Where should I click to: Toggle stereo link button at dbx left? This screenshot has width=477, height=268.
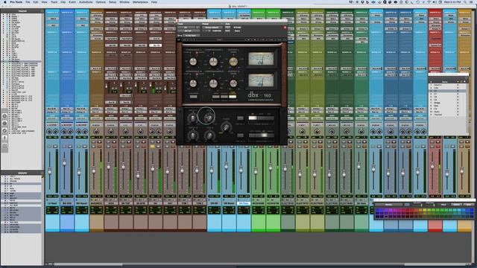pos(193,97)
